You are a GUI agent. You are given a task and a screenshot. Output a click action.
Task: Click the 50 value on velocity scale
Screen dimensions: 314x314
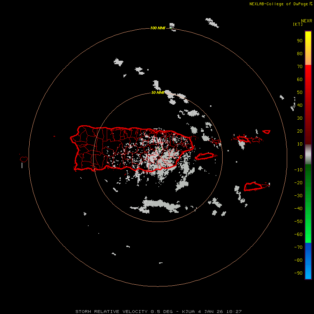[300, 92]
